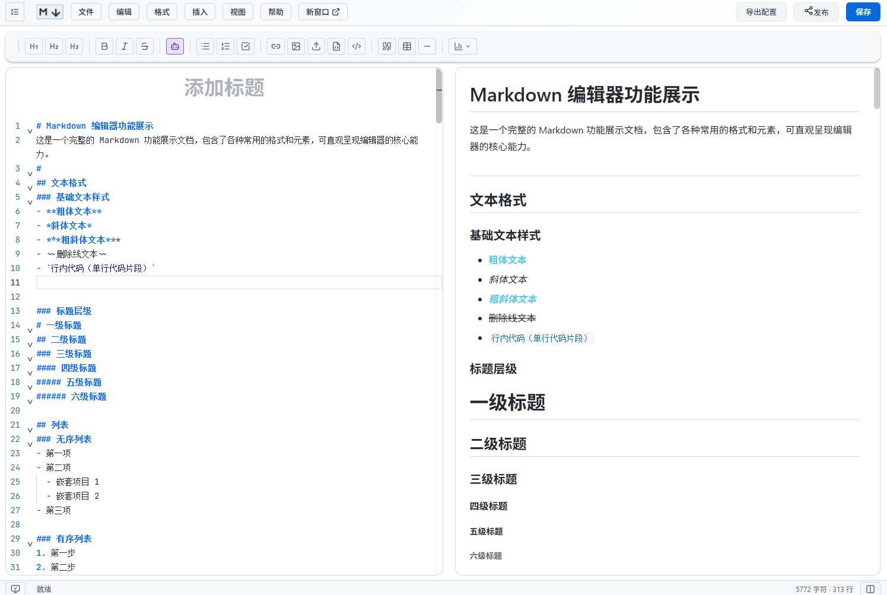This screenshot has height=595, width=887.
Task: Toggle the outline sidebar list icon
Action: pos(15,12)
